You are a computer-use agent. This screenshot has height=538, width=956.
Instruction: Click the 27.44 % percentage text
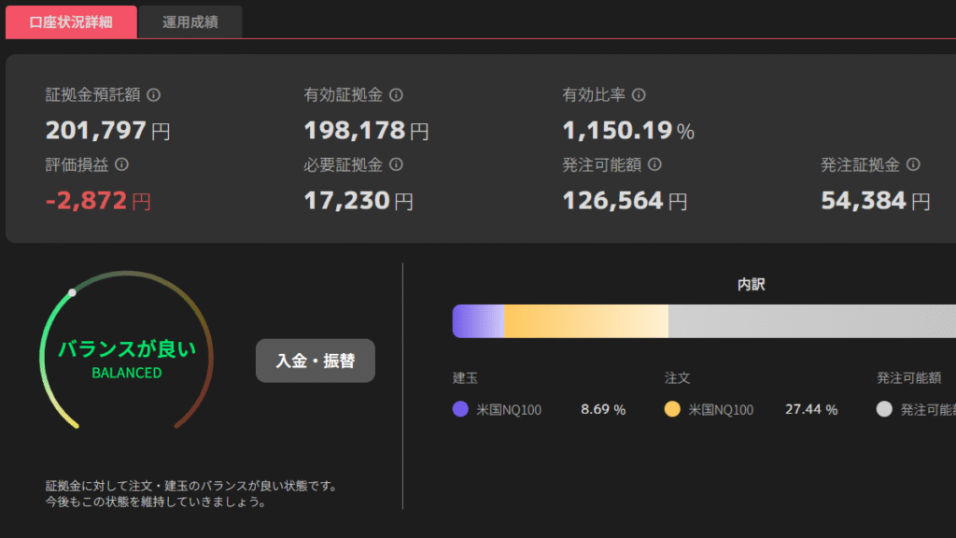[x=811, y=409]
